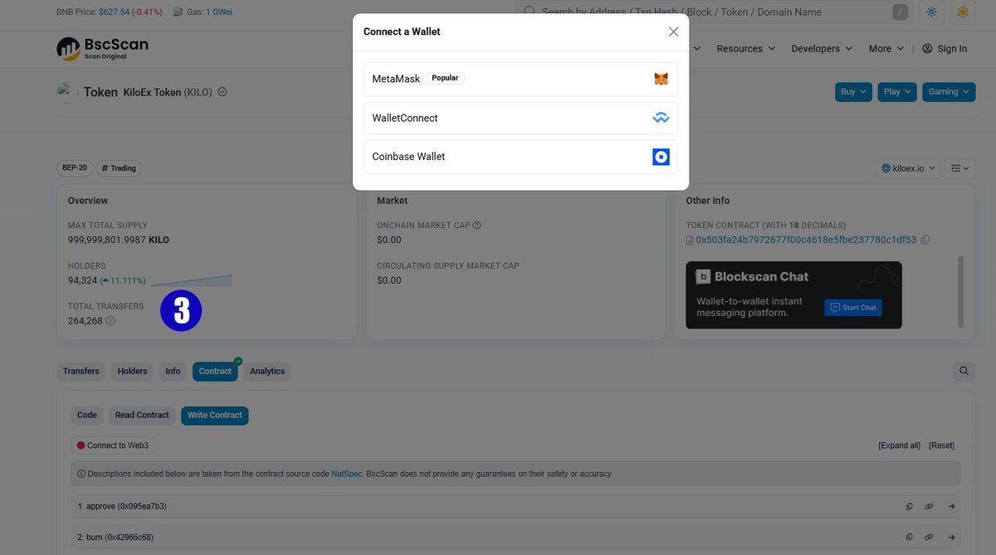Image resolution: width=996 pixels, height=555 pixels.
Task: Click Connect to Web3 button
Action: coord(112,445)
